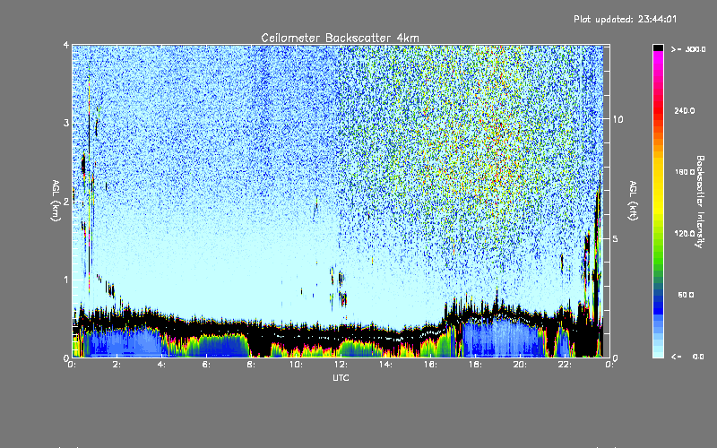Click the "22:" UTC tick label
This screenshot has width=717, height=448.
coord(565,365)
